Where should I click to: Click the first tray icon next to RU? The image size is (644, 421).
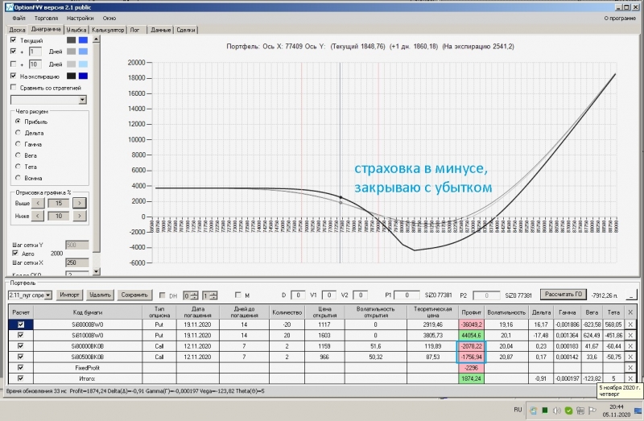[x=533, y=411]
